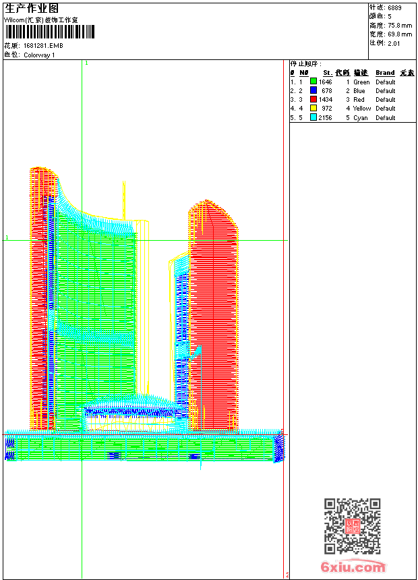Screen dimensions: 418x580
Task: Click the 'Yellow' description text
Action: (362, 109)
